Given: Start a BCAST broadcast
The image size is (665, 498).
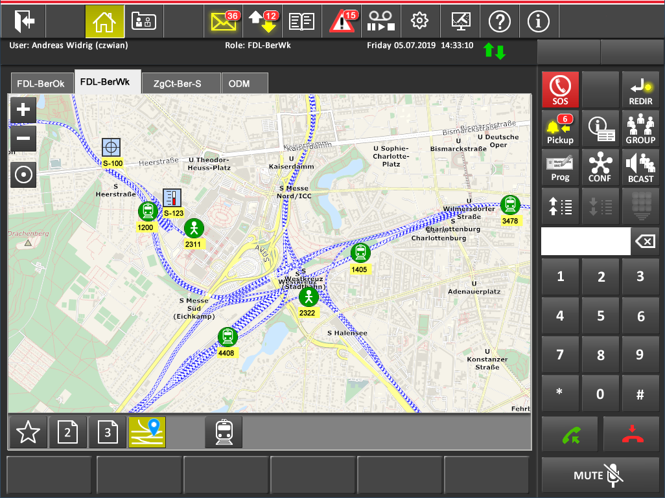Looking at the screenshot, I should [x=640, y=168].
